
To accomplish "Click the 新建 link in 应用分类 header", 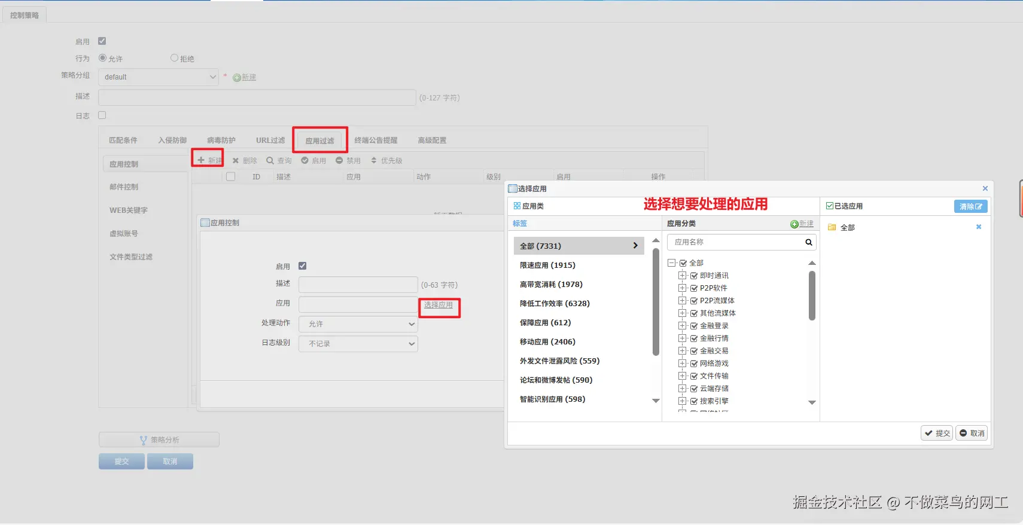I will pos(802,224).
